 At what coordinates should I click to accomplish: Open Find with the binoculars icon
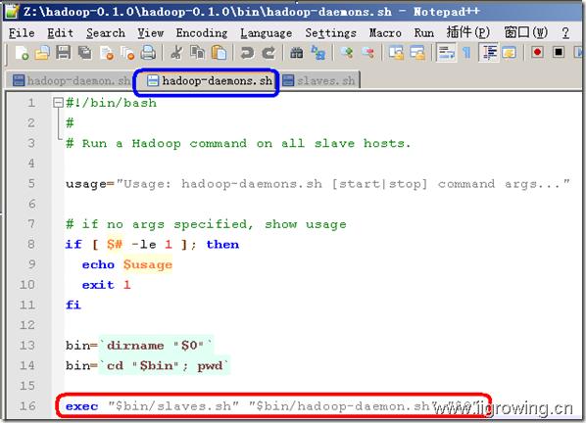pos(296,53)
